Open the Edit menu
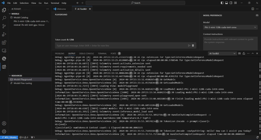261x140 pixels. [x=15, y=3]
